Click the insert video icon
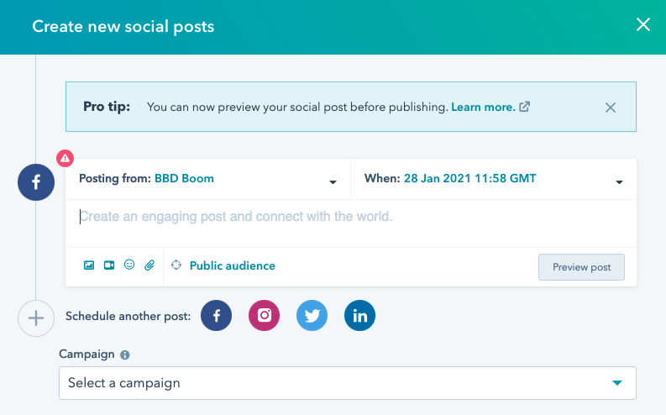 (109, 265)
